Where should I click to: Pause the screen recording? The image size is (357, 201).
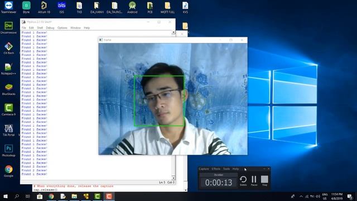(x=254, y=181)
